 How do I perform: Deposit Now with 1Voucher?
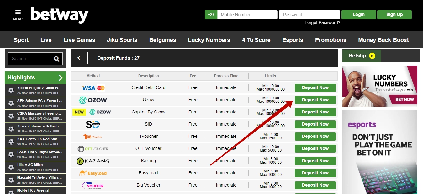pyautogui.click(x=315, y=137)
